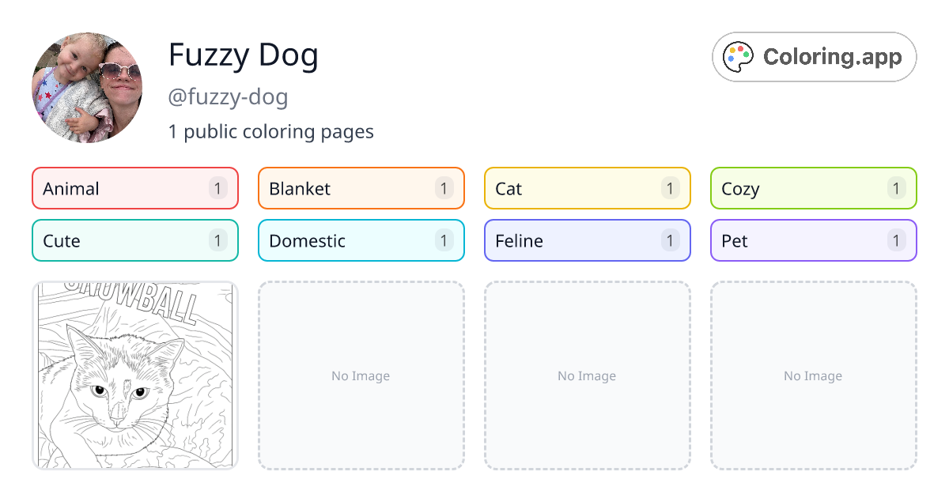The image size is (949, 498).
Task: Pick the Domestic tag
Action: pos(361,240)
